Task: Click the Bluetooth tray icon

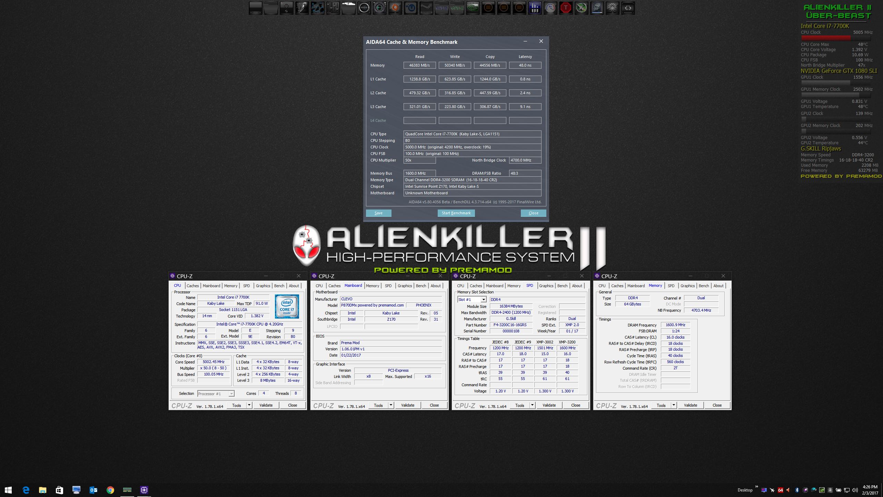Action: [x=797, y=490]
